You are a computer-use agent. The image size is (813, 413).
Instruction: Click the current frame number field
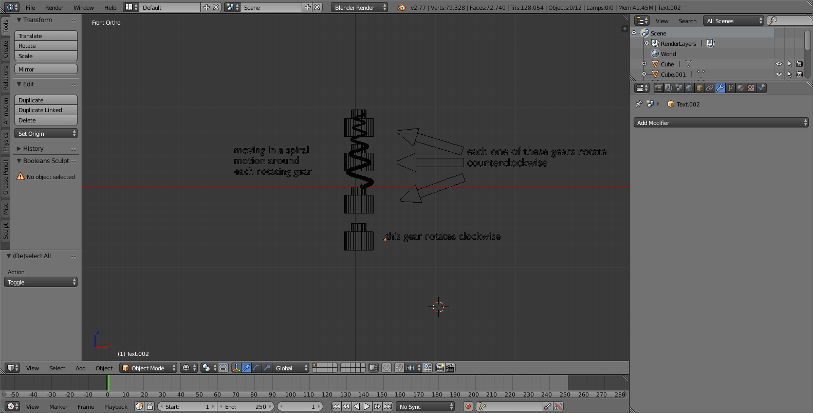point(300,406)
